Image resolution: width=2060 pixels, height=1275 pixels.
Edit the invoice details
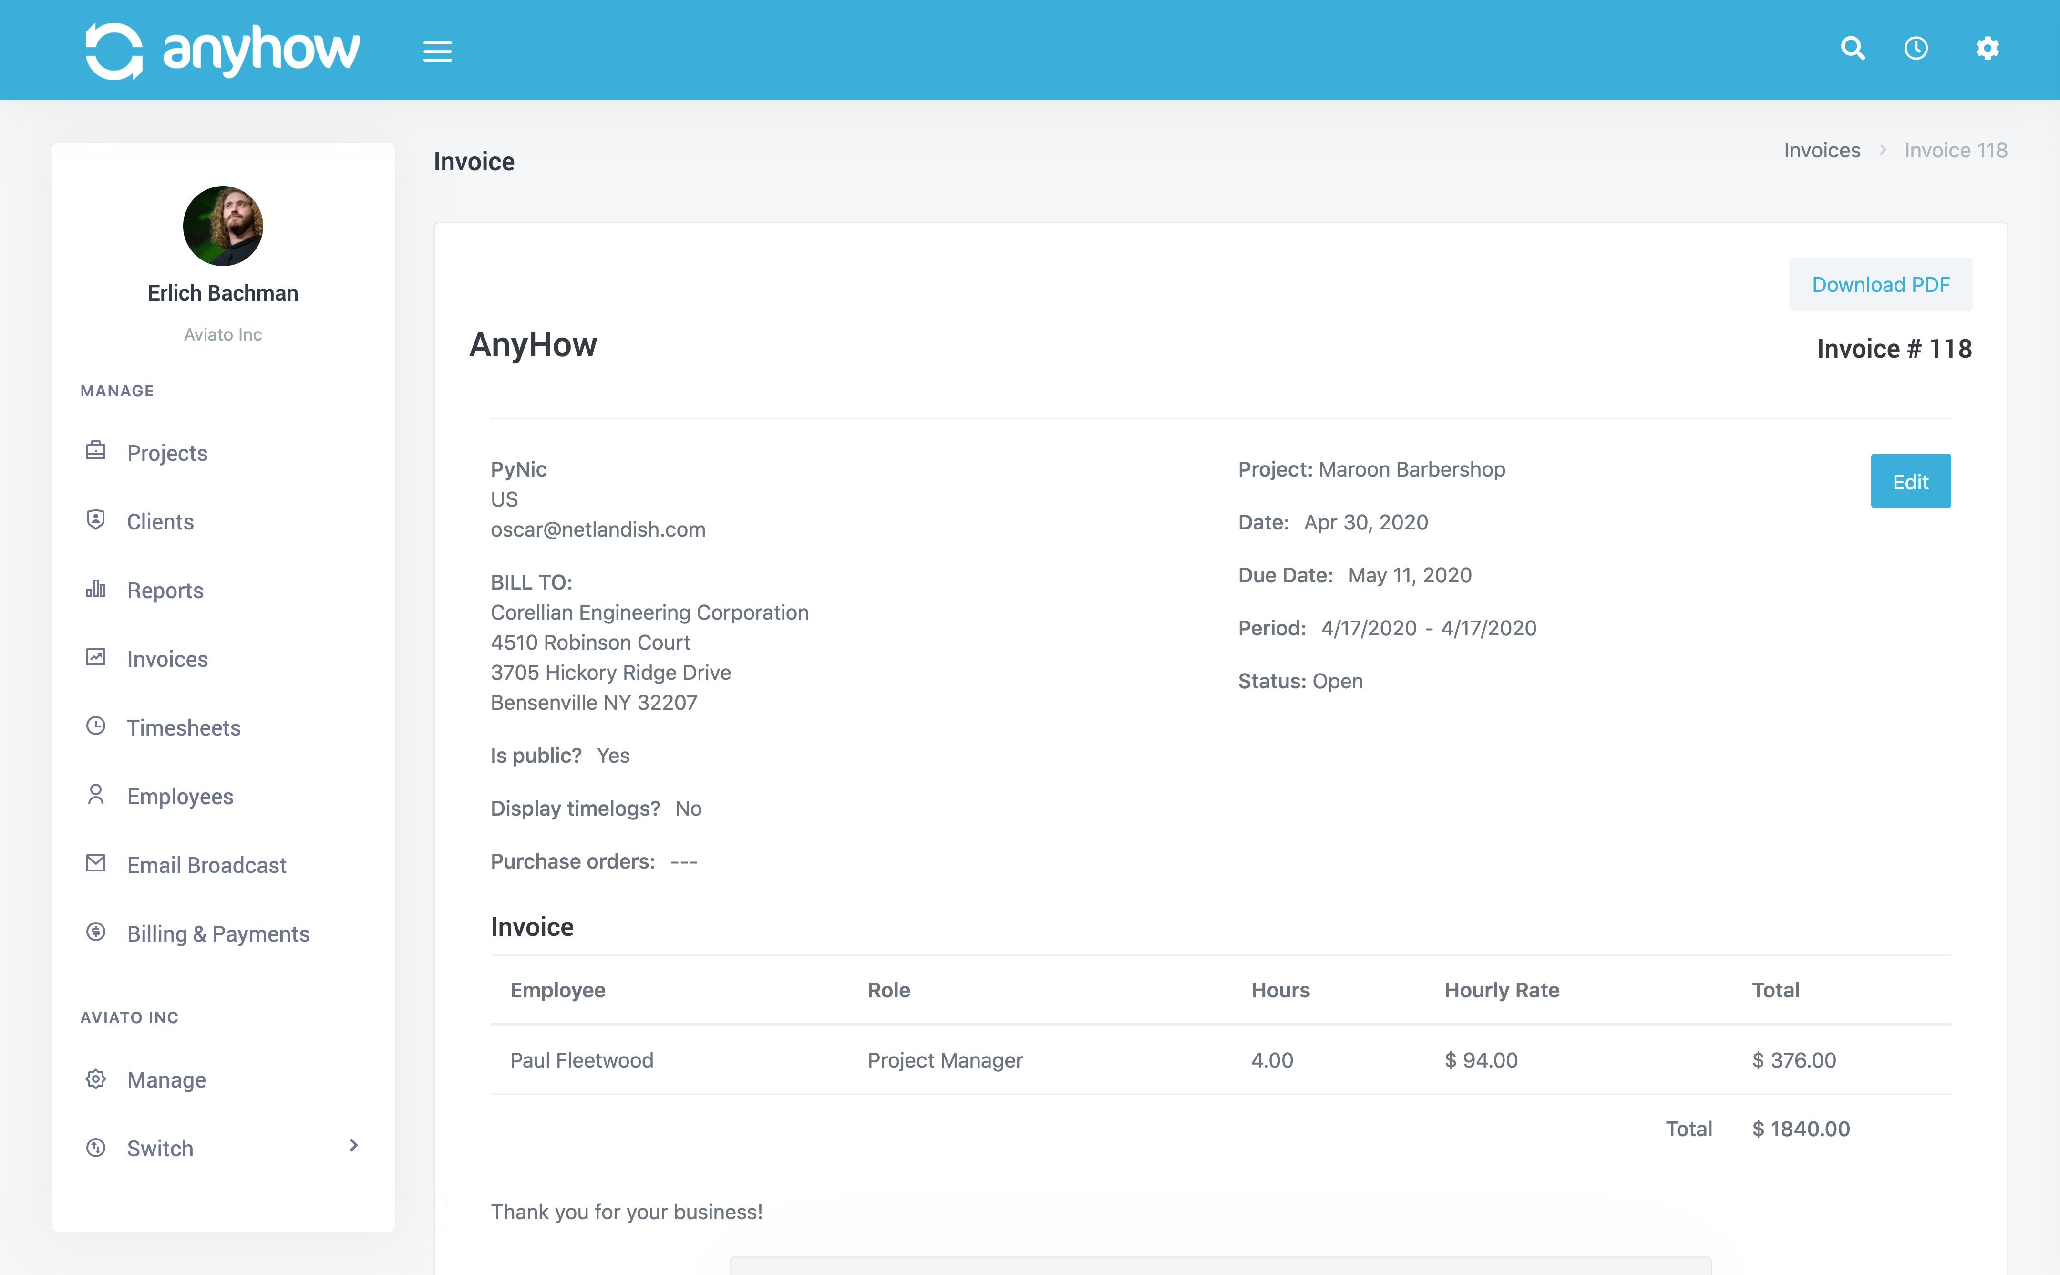pyautogui.click(x=1910, y=481)
